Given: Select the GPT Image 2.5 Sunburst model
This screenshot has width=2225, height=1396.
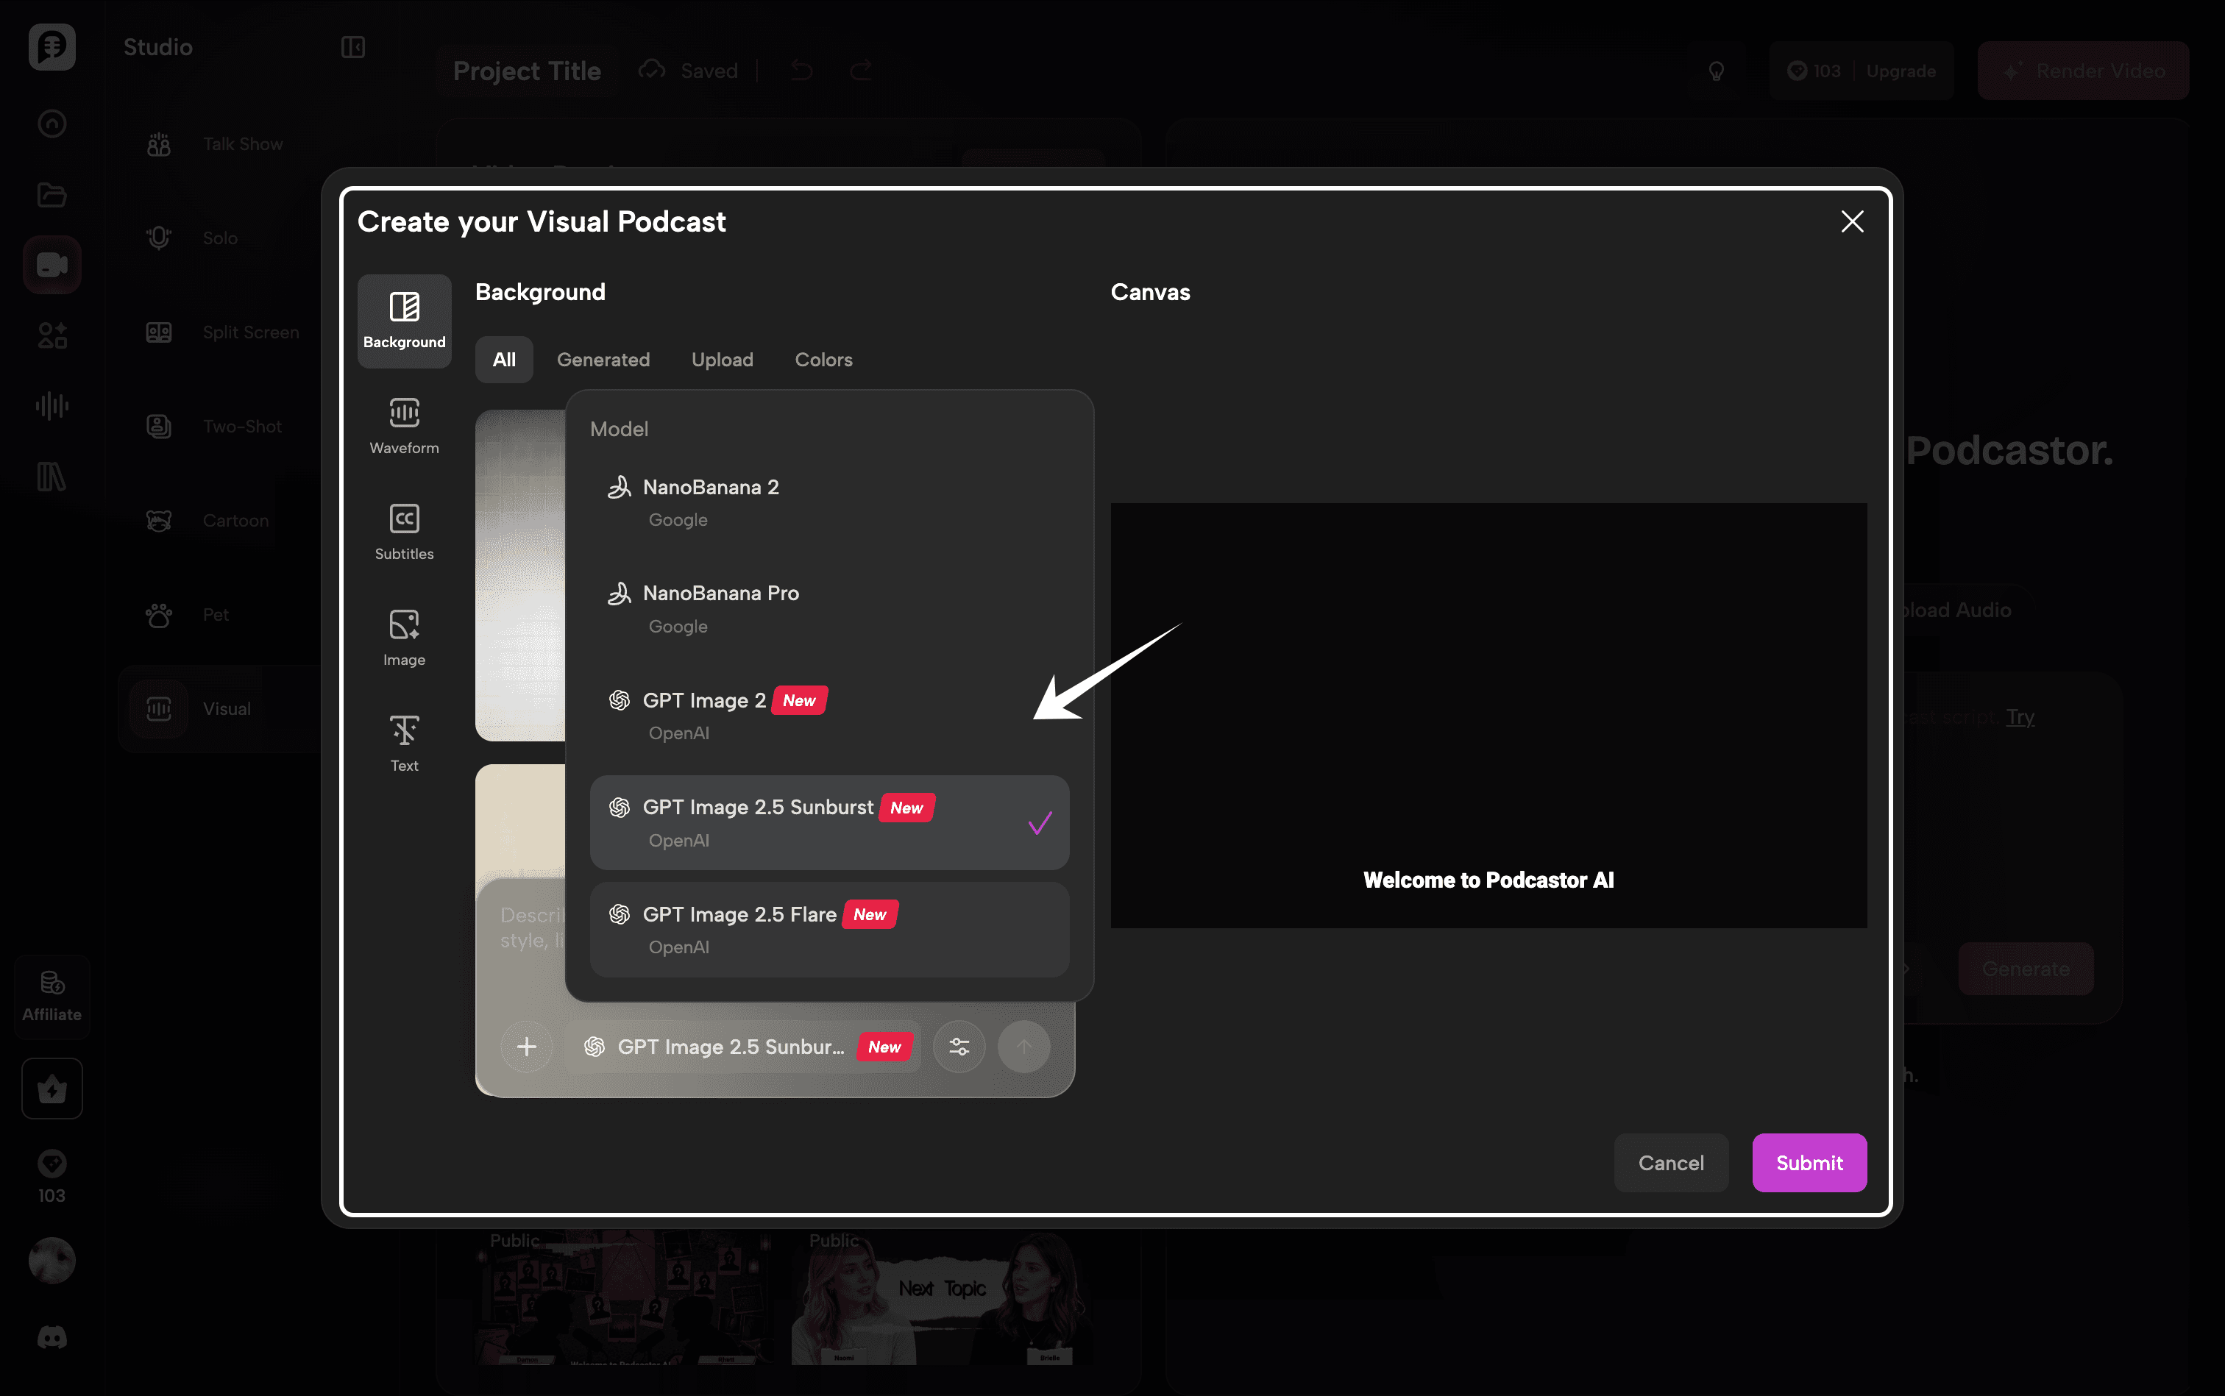Looking at the screenshot, I should point(829,822).
